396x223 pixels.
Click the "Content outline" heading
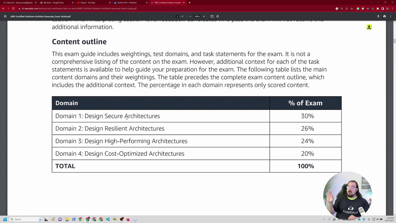tap(79, 42)
